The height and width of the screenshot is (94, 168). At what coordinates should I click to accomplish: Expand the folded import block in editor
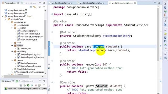pyautogui.click(x=52, y=14)
